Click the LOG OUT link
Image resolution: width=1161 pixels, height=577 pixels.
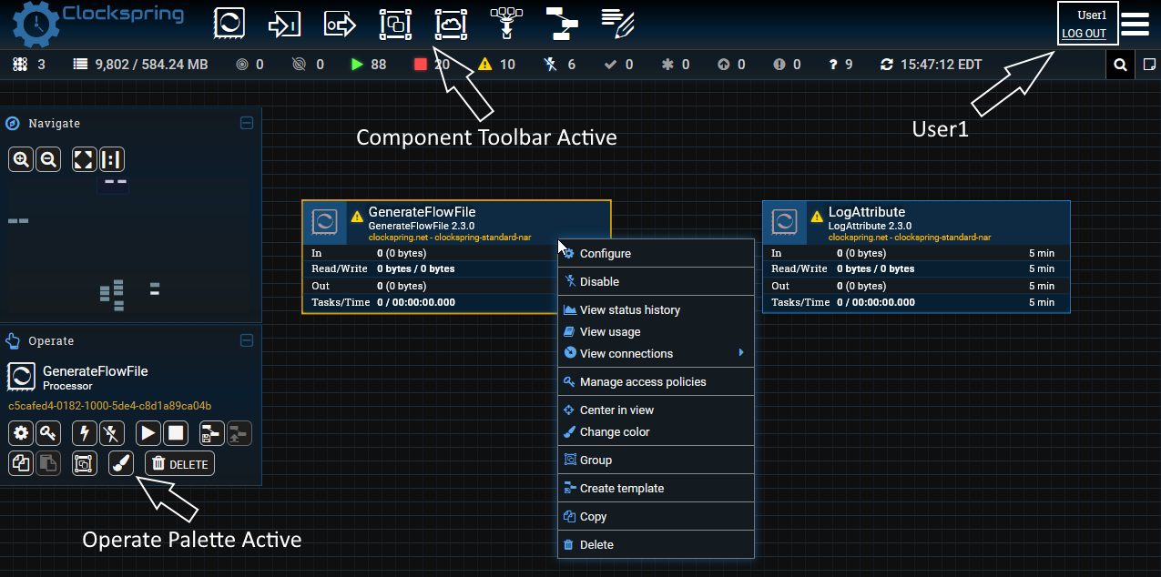click(1086, 34)
